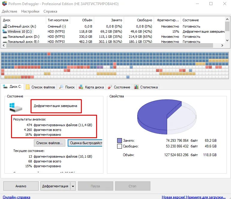This screenshot has height=199, width=231.
Task: Click the horizontal scrollbar right arrow
Action: pyautogui.click(x=222, y=46)
